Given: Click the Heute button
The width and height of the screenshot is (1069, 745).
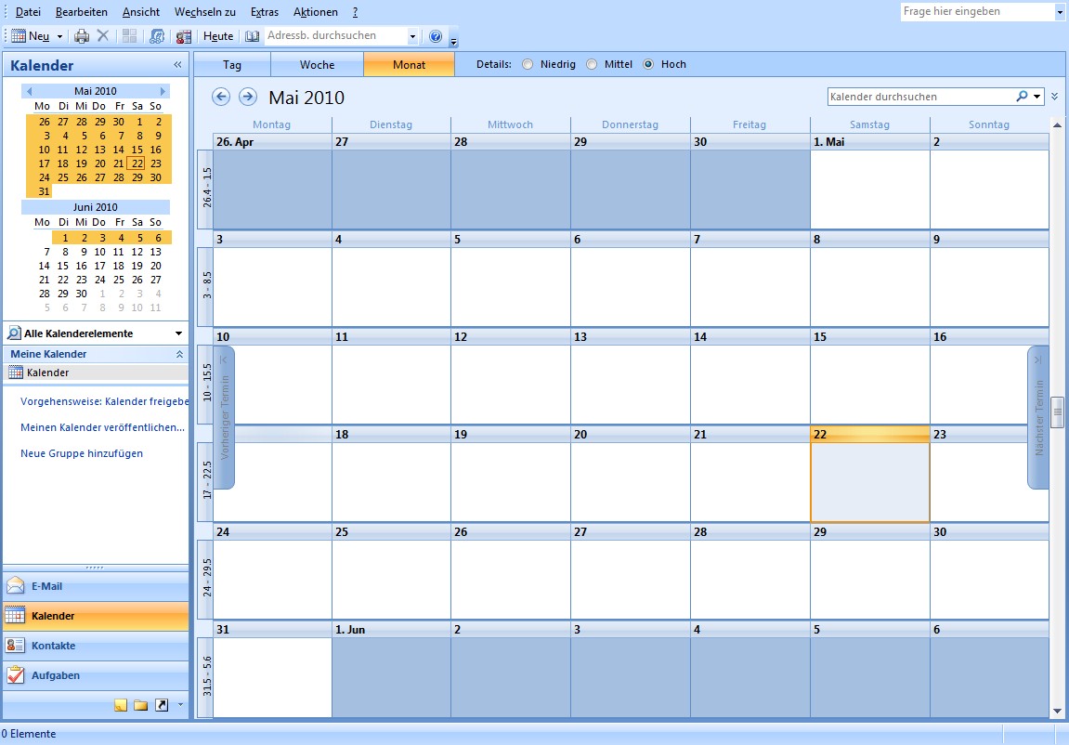Looking at the screenshot, I should pyautogui.click(x=217, y=37).
